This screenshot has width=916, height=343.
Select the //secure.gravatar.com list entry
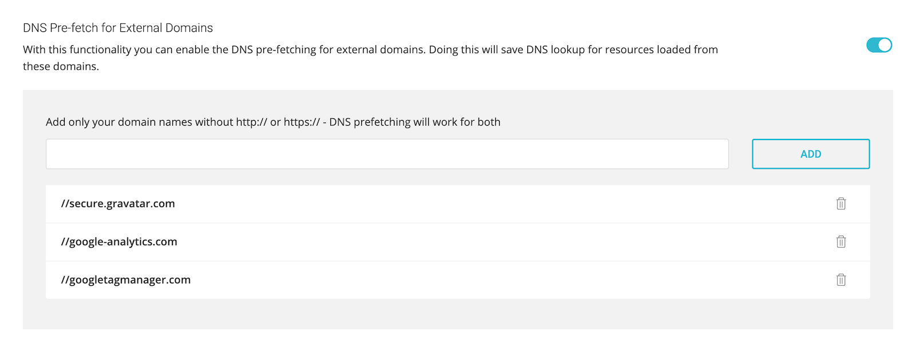click(x=118, y=204)
